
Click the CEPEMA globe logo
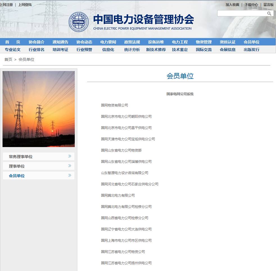pos(79,22)
